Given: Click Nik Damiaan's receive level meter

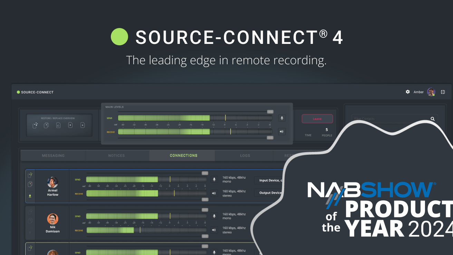Looking at the screenshot, I should pos(146,230).
